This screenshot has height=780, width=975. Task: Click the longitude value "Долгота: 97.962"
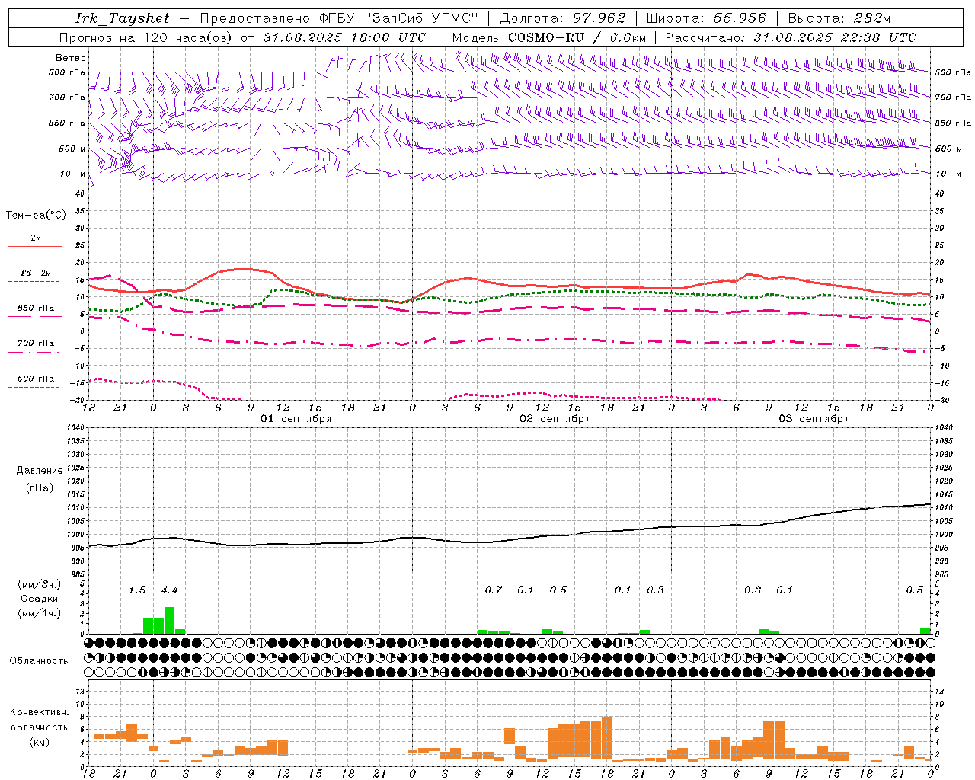[563, 18]
